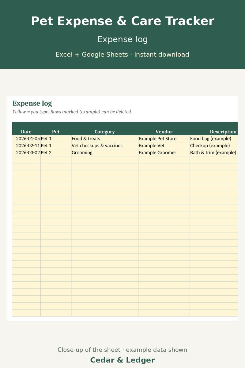Screen dimensions: 245x368
Task: Select the date cell 2026-01-05
Action: click(x=26, y=139)
